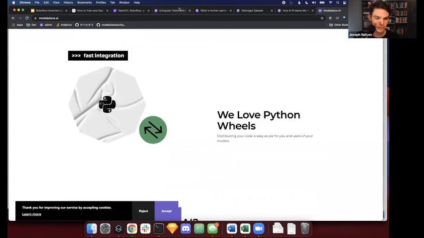Viewport: 424px width, 238px height.
Task: Open the View menu
Action: [x=56, y=3]
